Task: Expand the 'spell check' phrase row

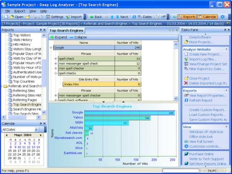Action: coord(56,58)
